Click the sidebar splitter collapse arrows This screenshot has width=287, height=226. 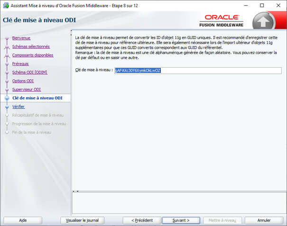point(71,33)
